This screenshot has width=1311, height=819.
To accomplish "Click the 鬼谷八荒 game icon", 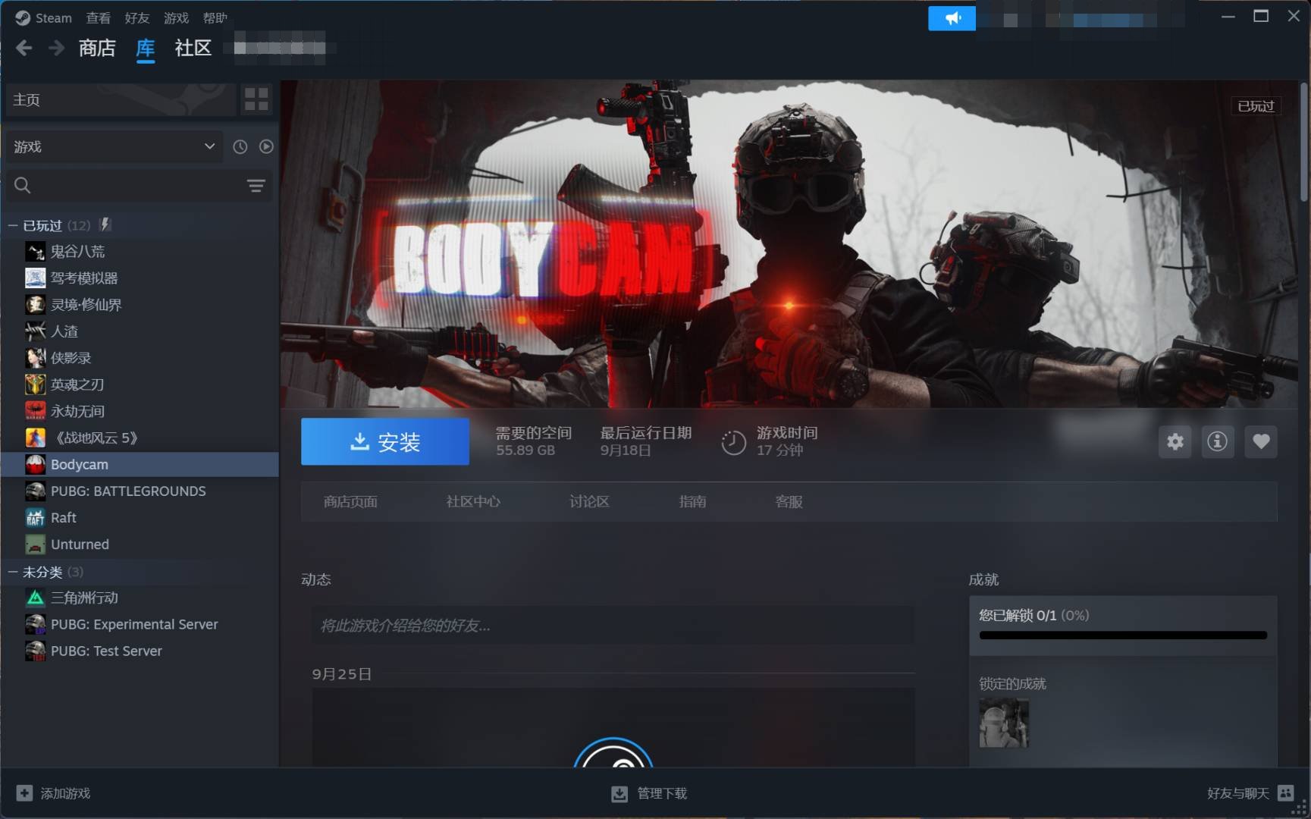I will pyautogui.click(x=35, y=251).
